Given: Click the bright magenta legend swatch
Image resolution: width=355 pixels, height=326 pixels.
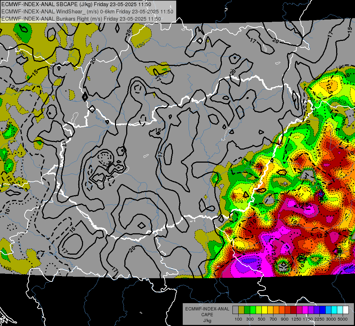Looking at the screenshot, I should pyautogui.click(x=305, y=310).
